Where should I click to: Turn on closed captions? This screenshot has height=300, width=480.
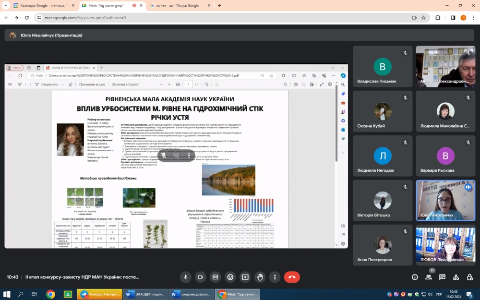tap(216, 277)
